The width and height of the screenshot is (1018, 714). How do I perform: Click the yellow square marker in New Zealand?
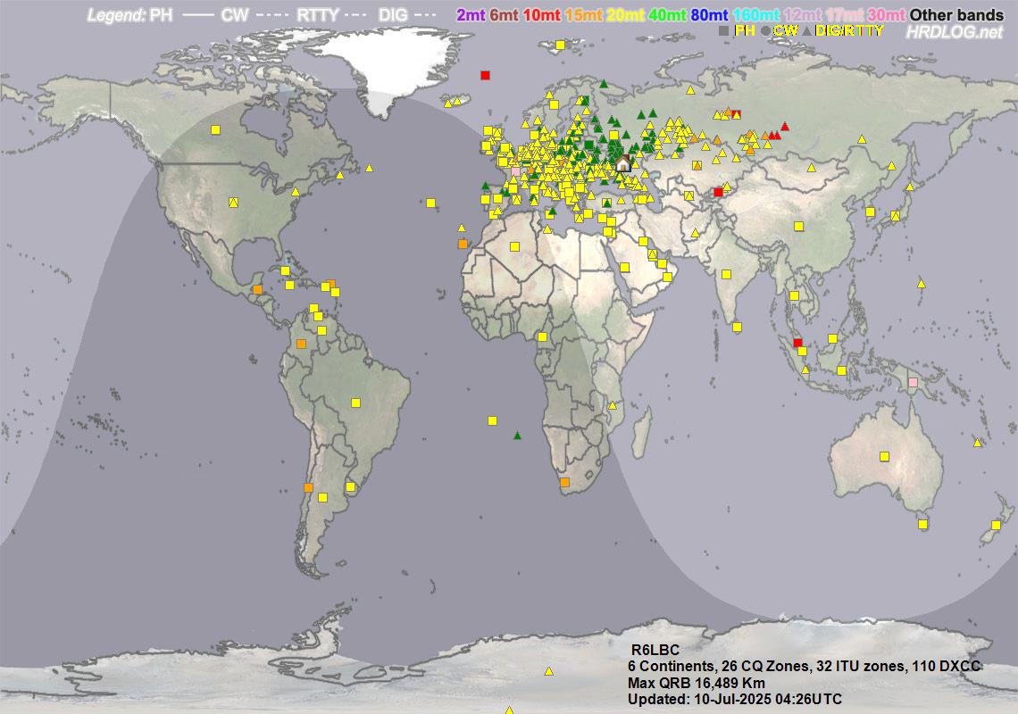click(996, 525)
